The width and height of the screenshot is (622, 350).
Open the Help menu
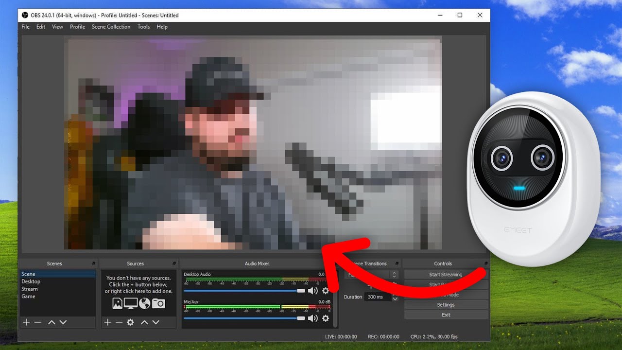tap(162, 27)
